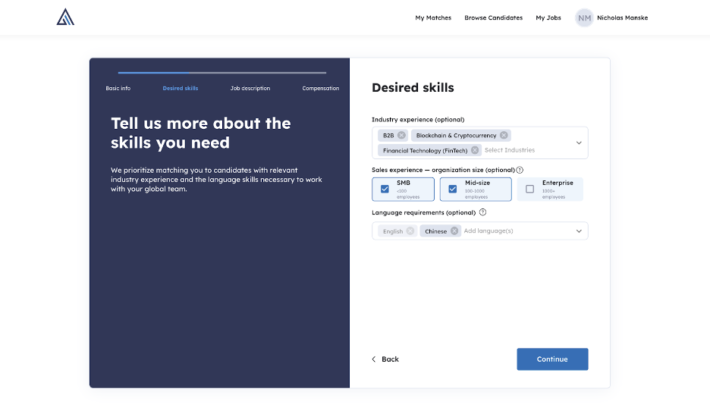
Task: Click the language requirements help icon
Action: pyautogui.click(x=482, y=213)
